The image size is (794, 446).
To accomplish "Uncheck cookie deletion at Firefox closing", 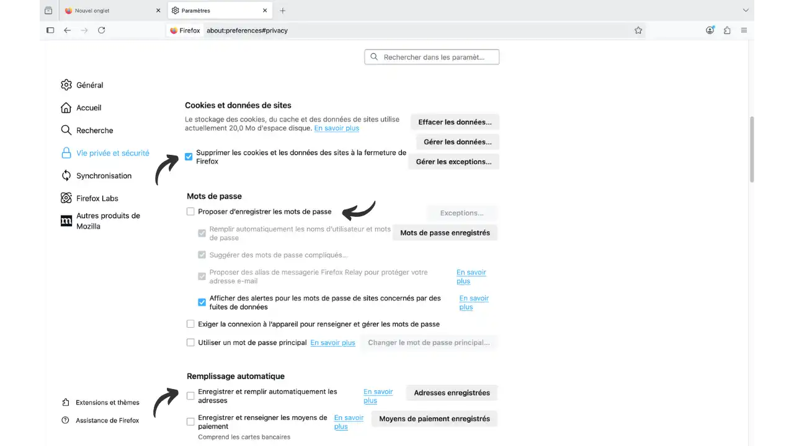I will [189, 157].
